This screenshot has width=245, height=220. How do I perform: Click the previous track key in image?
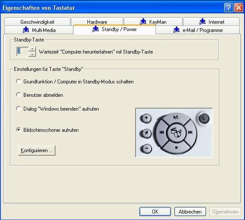(x=161, y=132)
